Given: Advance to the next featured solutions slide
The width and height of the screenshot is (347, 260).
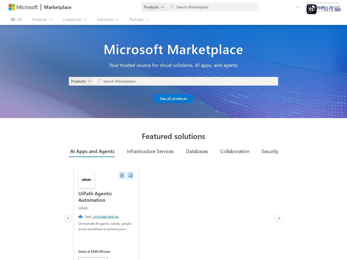Looking at the screenshot, I should coord(279,218).
